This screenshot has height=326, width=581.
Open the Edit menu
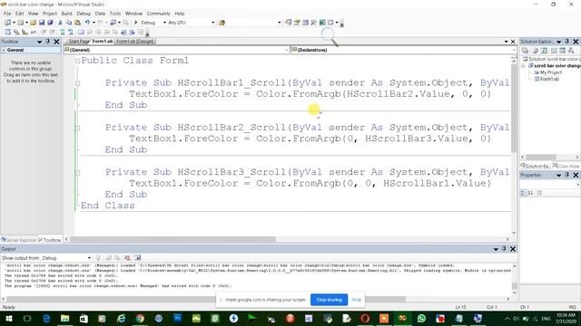(20, 14)
